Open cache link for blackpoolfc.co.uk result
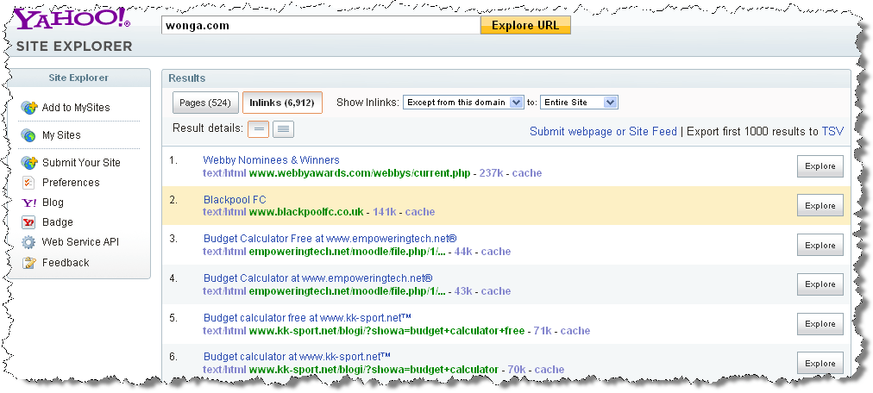The height and width of the screenshot is (393, 873). tap(420, 212)
